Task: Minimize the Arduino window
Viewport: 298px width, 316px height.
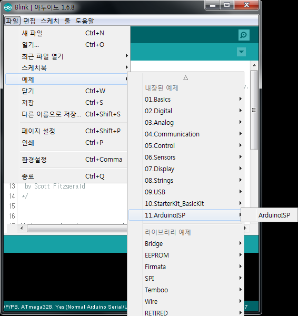Action: click(213, 5)
